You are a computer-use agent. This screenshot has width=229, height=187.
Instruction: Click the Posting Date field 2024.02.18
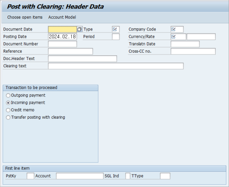coord(62,37)
